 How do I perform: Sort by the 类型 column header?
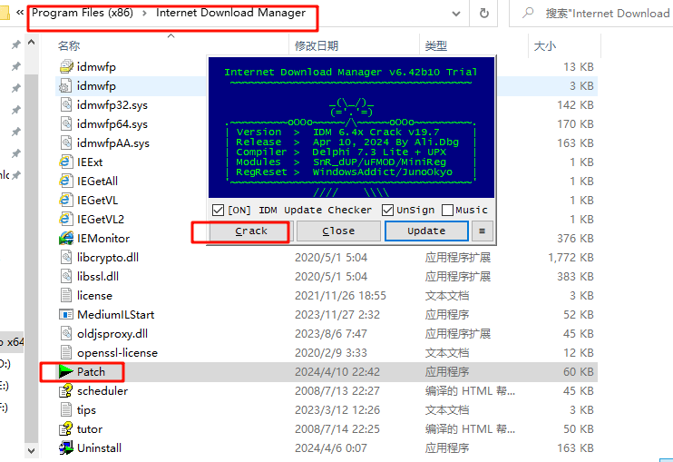(x=436, y=45)
